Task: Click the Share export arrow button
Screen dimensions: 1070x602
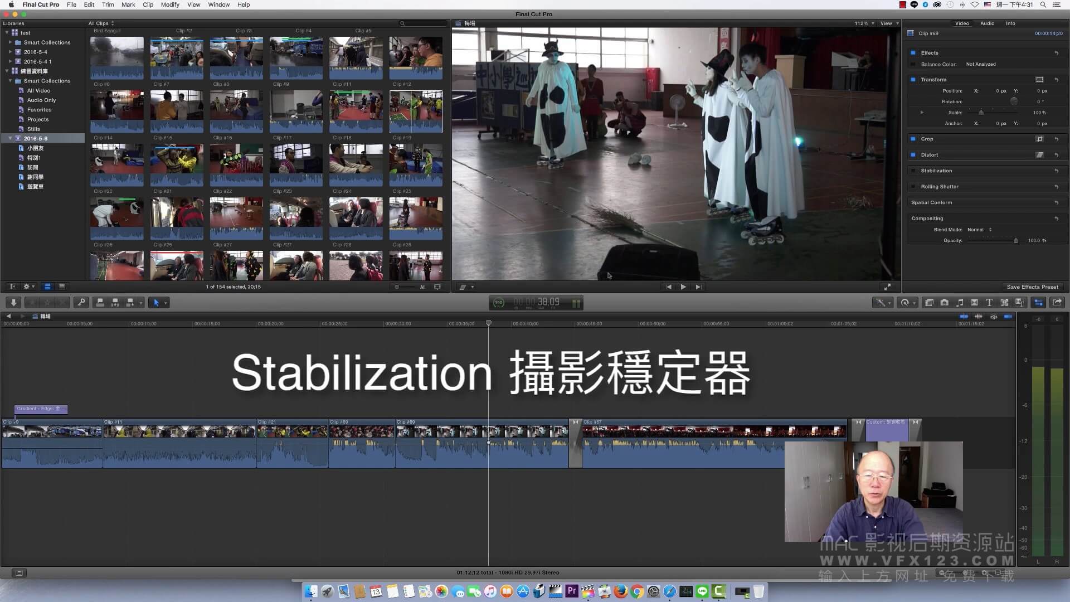Action: 1057,303
